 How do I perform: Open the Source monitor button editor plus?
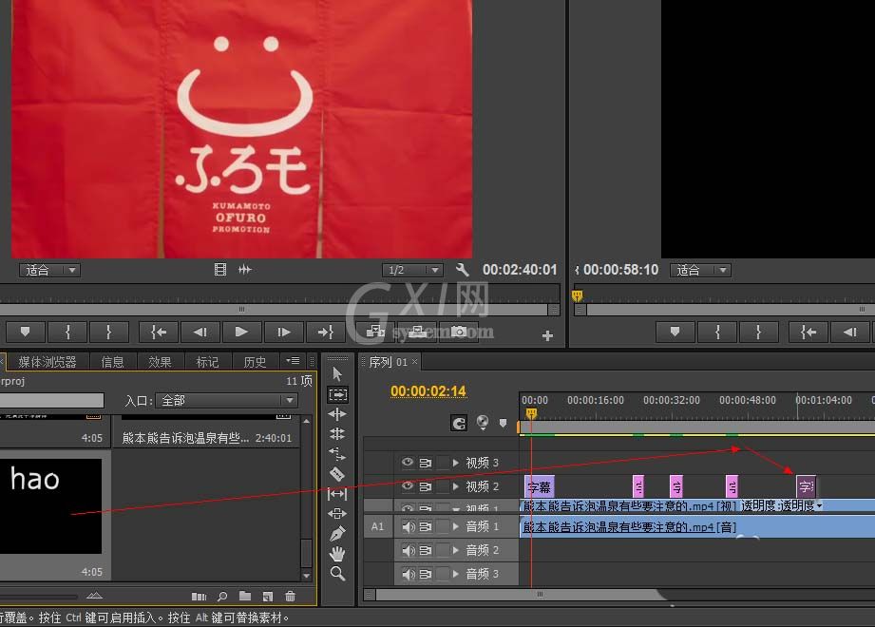pos(547,335)
